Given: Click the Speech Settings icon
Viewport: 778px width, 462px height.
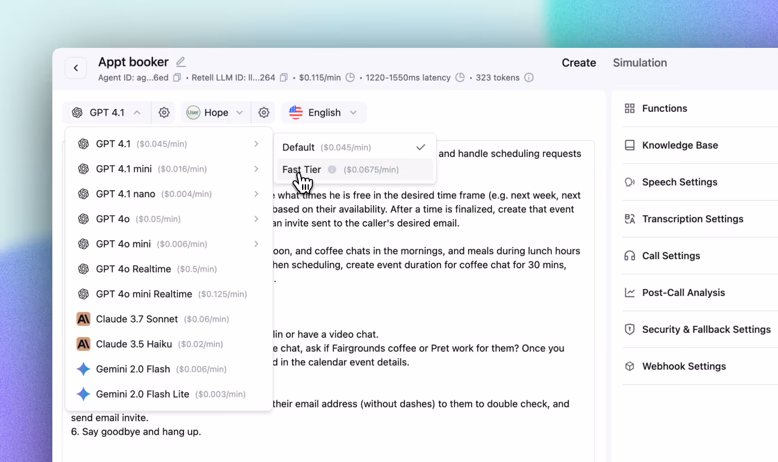Looking at the screenshot, I should coord(629,182).
